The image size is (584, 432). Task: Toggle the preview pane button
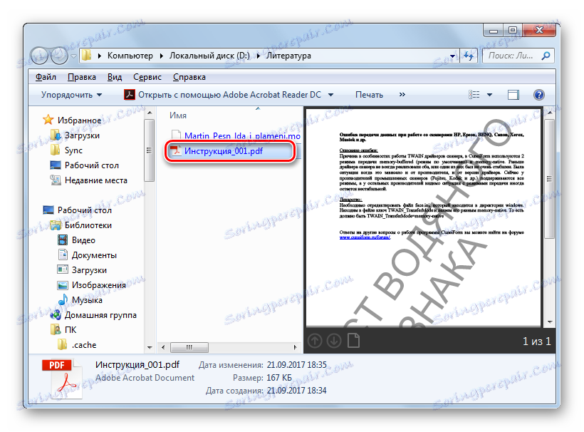513,95
